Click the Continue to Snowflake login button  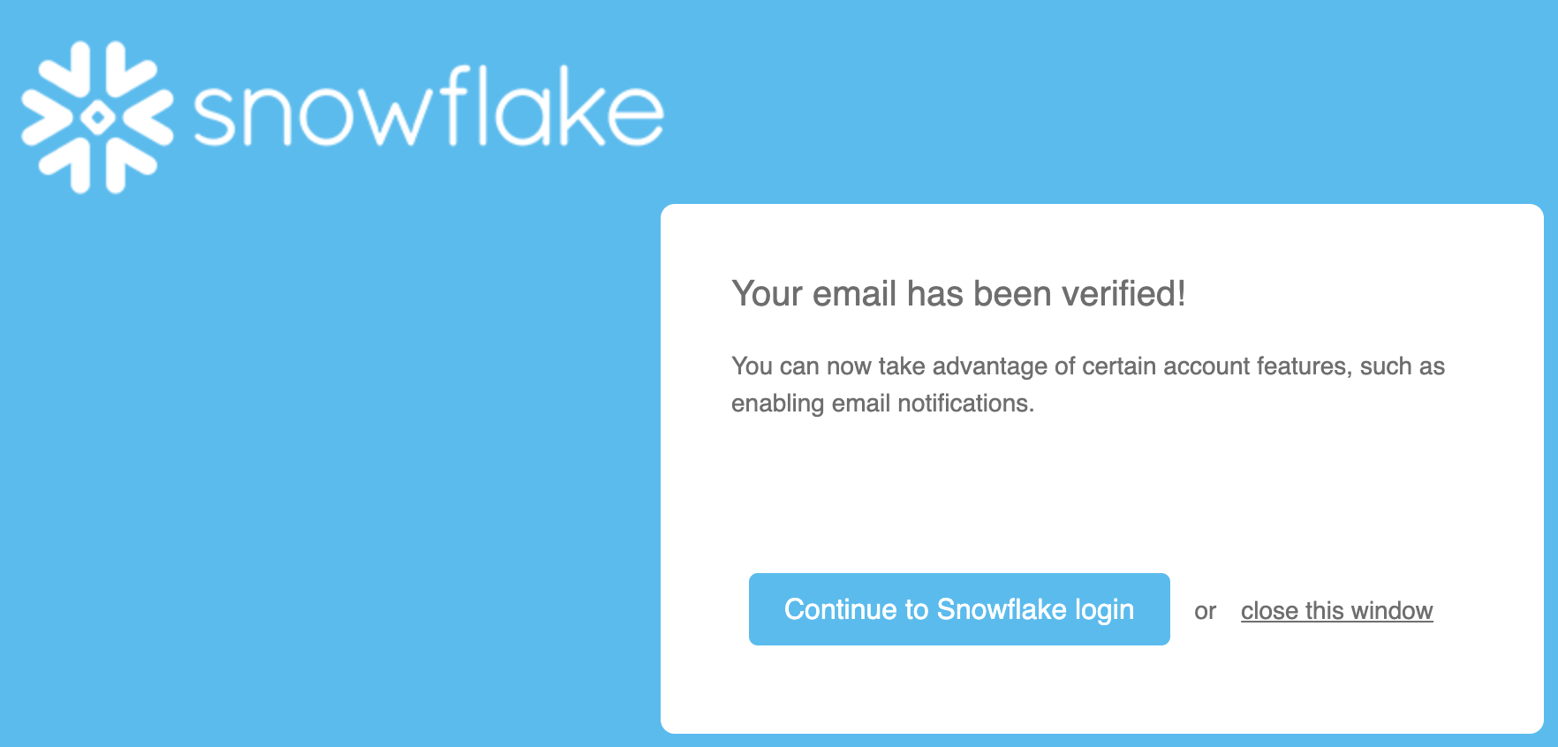pyautogui.click(x=959, y=608)
